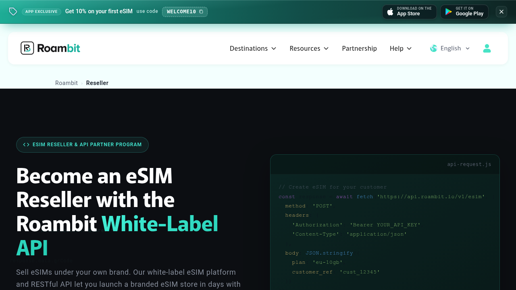Click the eSIM Reseller & API Partner Program badge

82,145
